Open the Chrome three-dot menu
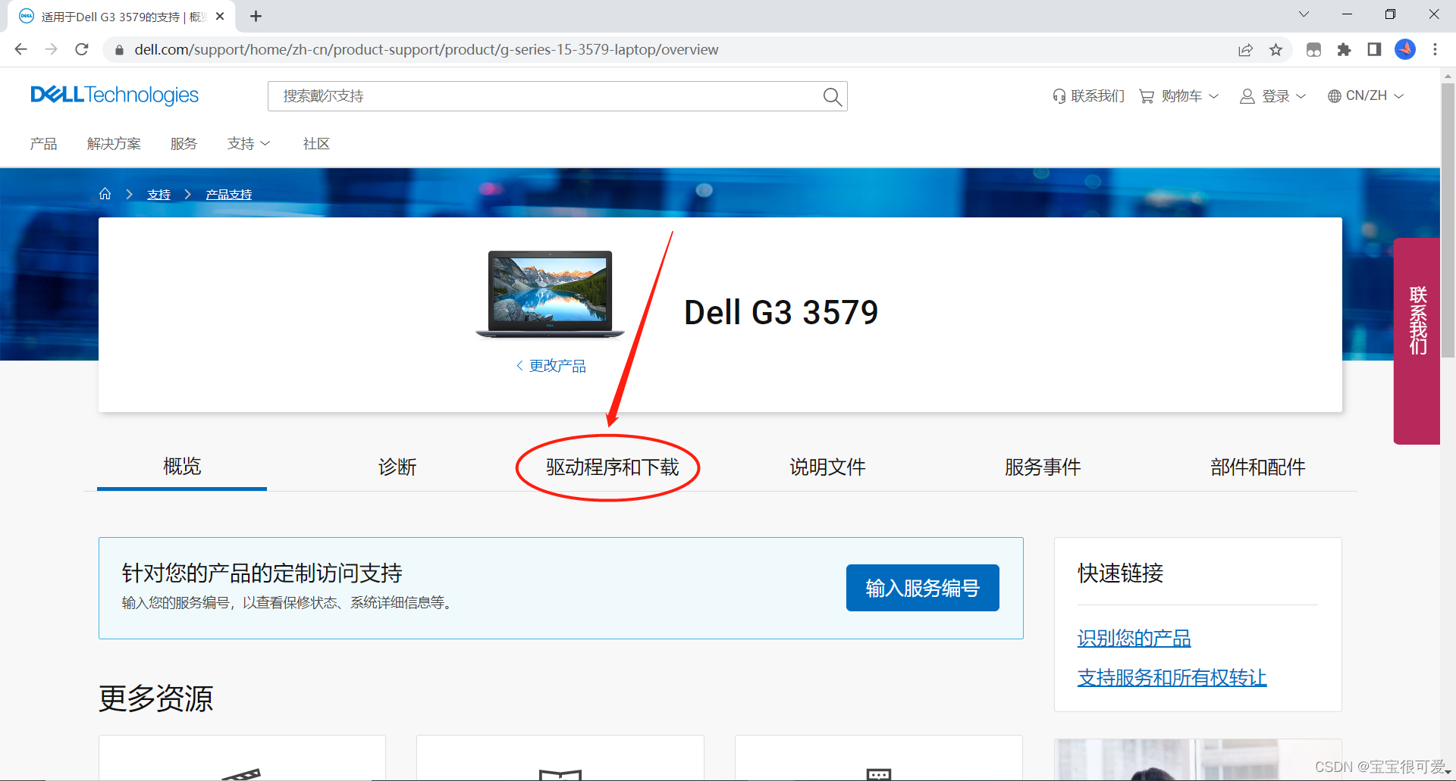This screenshot has width=1456, height=781. [x=1435, y=50]
